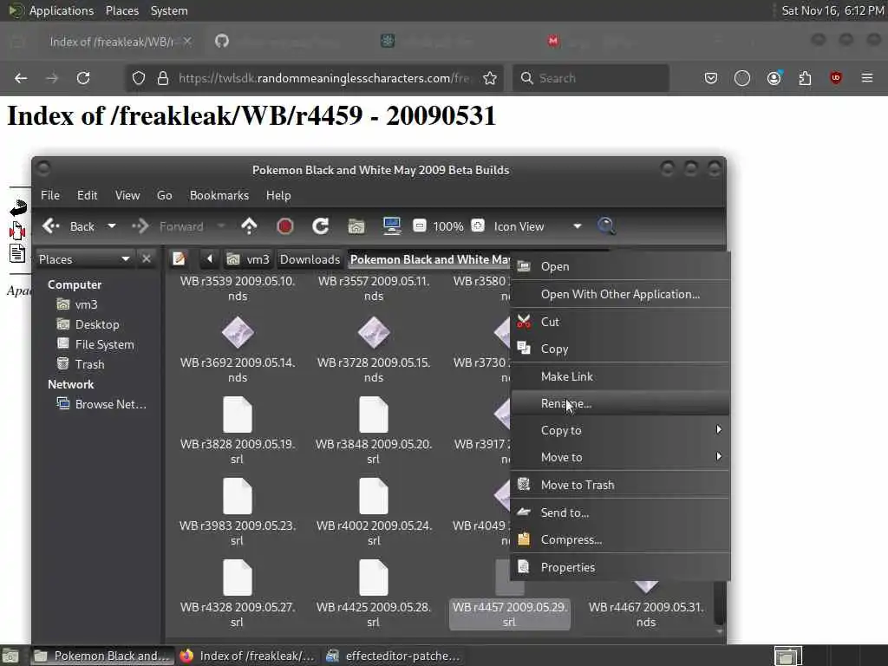The image size is (888, 666).
Task: Jump to vm3 in path bar
Action: pyautogui.click(x=249, y=259)
